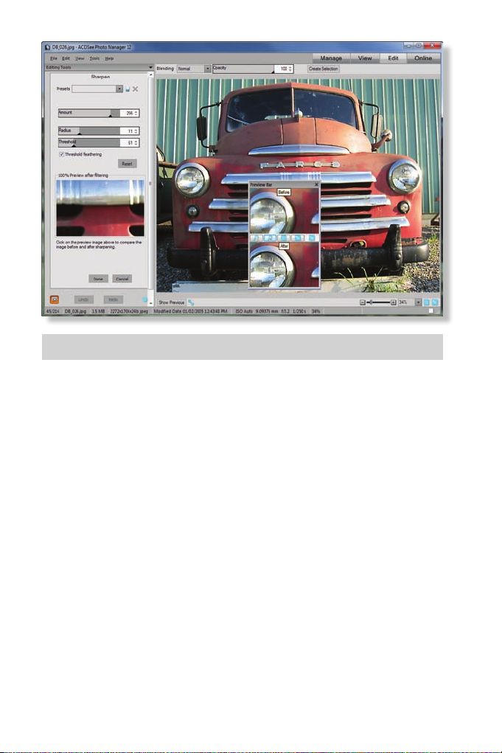
Task: Click the fifth Preview Bar toolbar icon
Action: [x=312, y=237]
